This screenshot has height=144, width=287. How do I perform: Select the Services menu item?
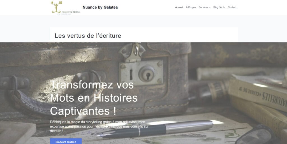(x=203, y=7)
